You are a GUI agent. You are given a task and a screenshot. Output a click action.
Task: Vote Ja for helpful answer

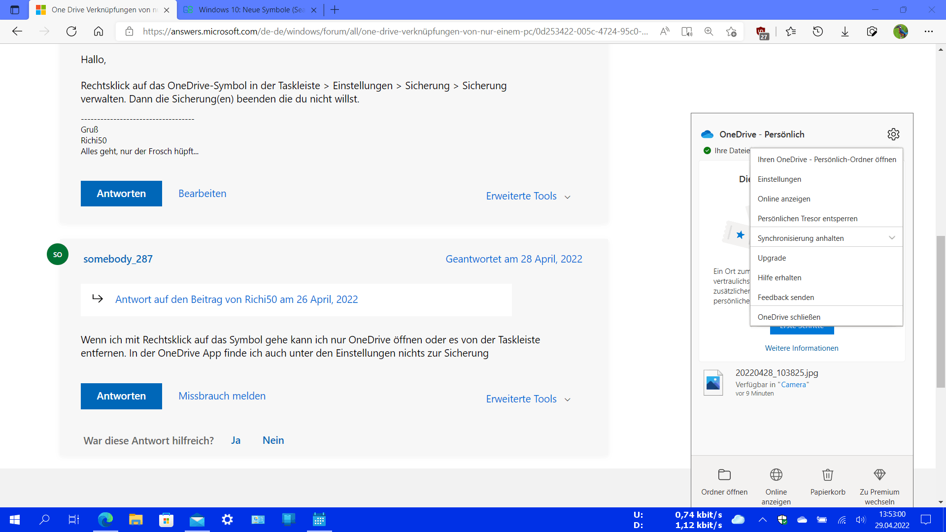pyautogui.click(x=236, y=440)
